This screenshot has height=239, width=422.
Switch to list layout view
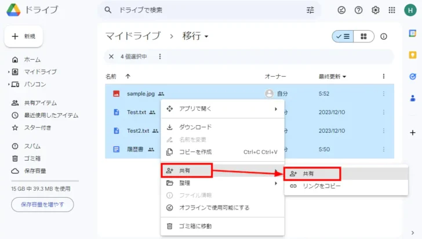[x=343, y=37]
